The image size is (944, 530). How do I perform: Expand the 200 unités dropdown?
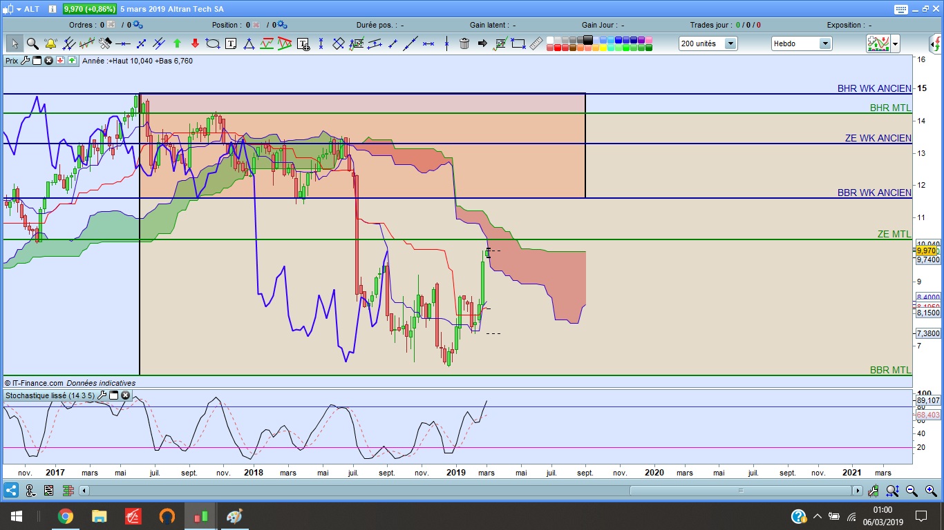pos(730,43)
